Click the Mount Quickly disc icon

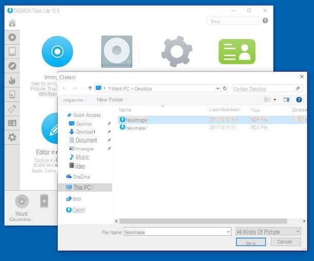tap(22, 201)
